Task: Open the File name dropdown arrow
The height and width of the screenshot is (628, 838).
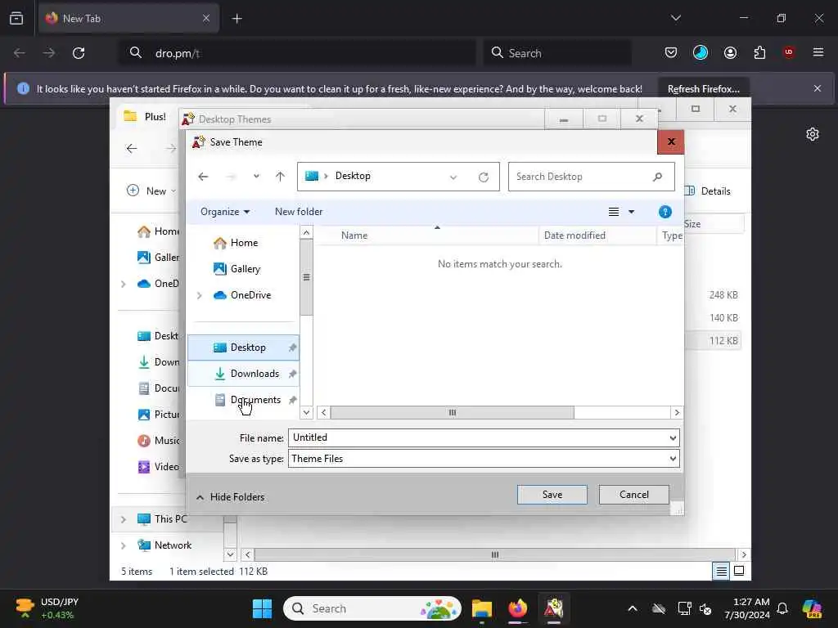Action: tap(673, 438)
